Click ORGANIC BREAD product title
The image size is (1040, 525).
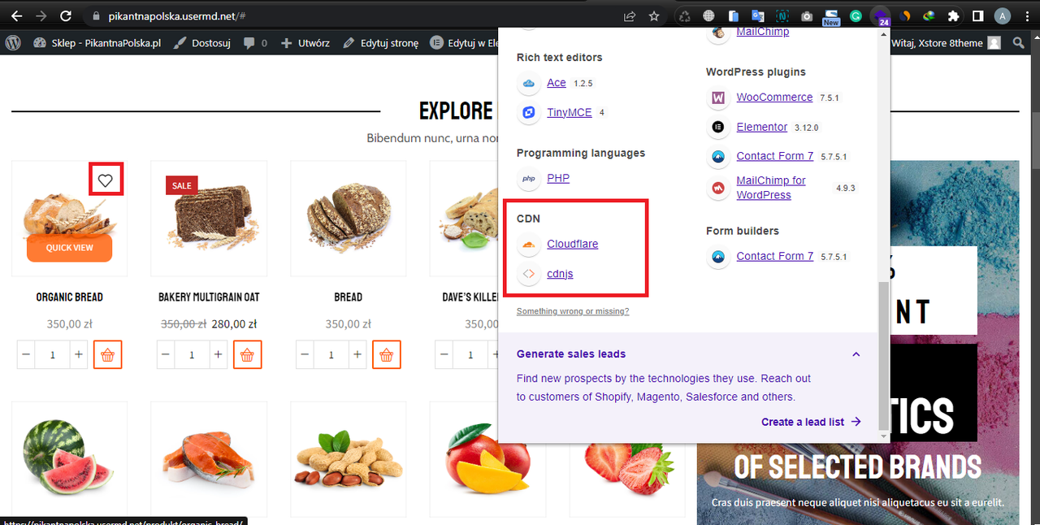[x=69, y=297]
